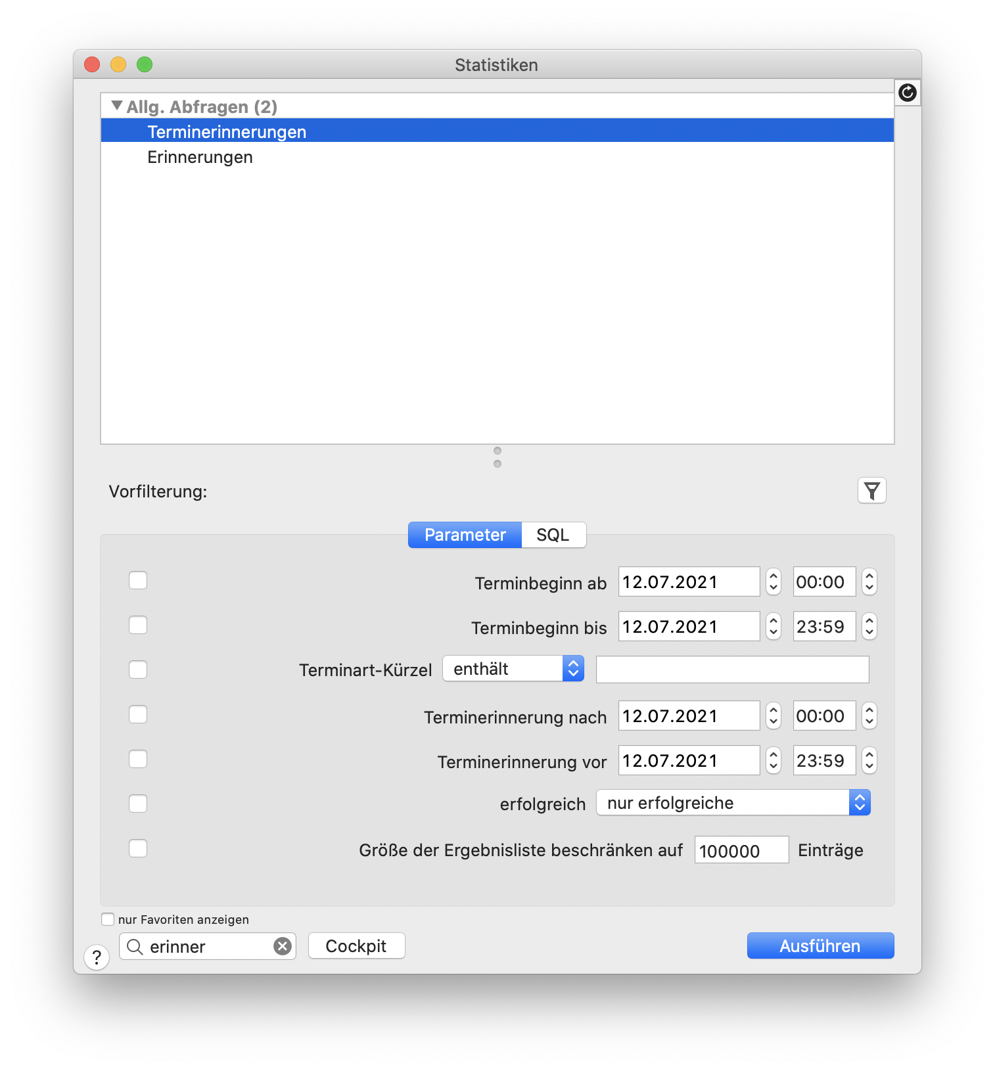Enable the Terminbeginn ab checkbox

tap(138, 580)
